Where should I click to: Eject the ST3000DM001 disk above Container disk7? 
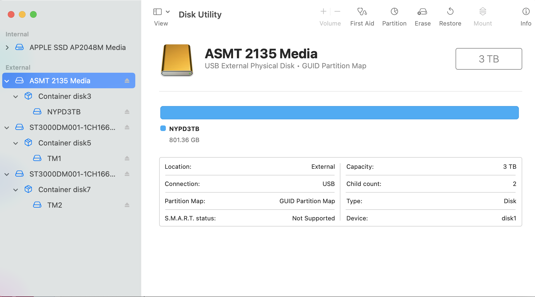click(x=127, y=174)
